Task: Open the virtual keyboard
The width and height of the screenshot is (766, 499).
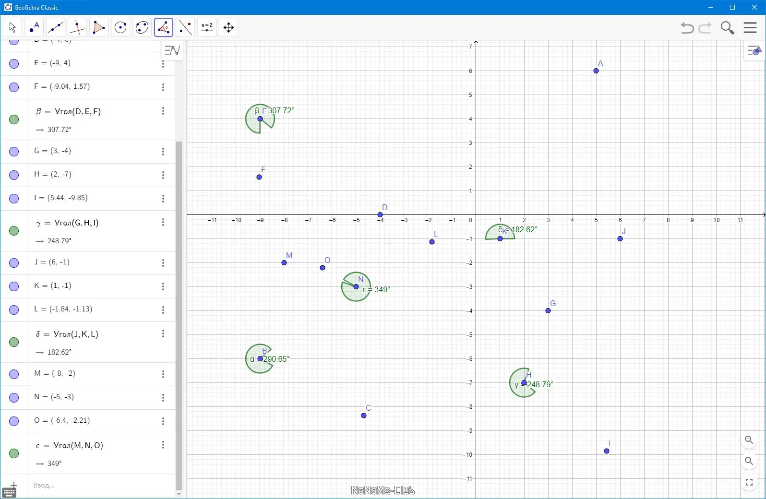Action: coord(9,493)
